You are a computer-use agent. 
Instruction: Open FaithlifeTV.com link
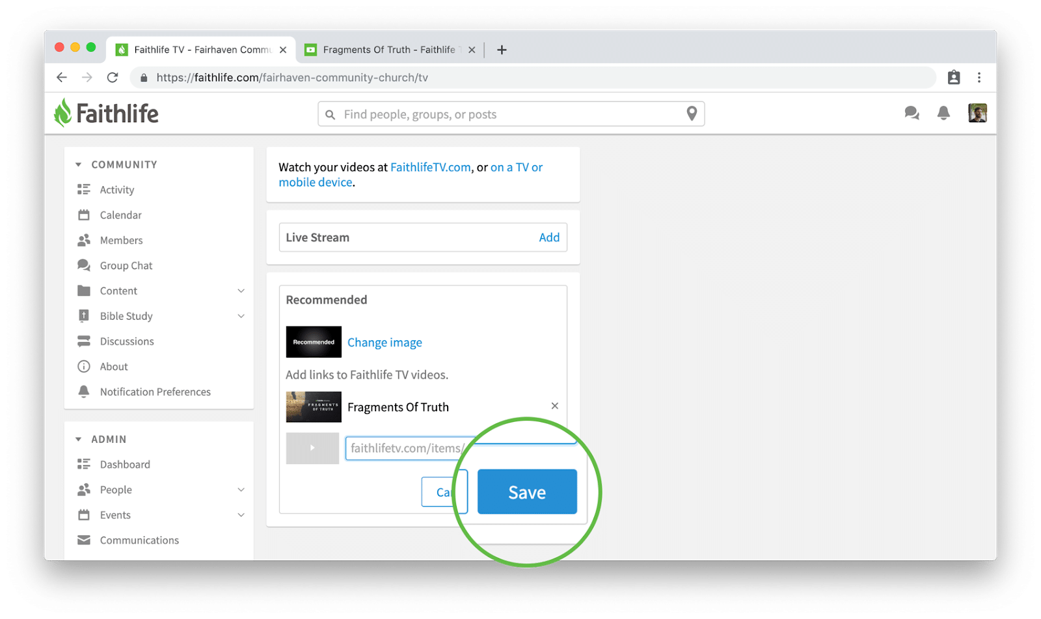pyautogui.click(x=431, y=167)
